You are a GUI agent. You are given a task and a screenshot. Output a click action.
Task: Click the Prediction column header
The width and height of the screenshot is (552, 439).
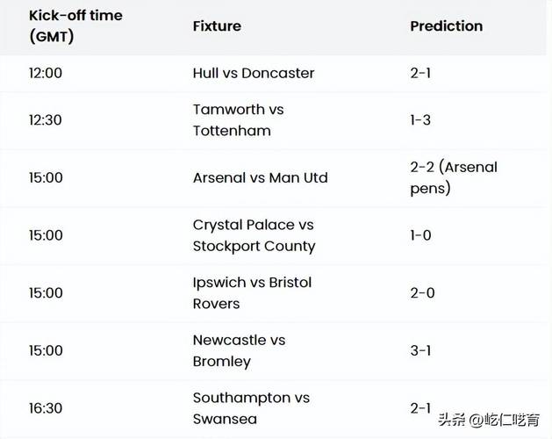coord(447,26)
